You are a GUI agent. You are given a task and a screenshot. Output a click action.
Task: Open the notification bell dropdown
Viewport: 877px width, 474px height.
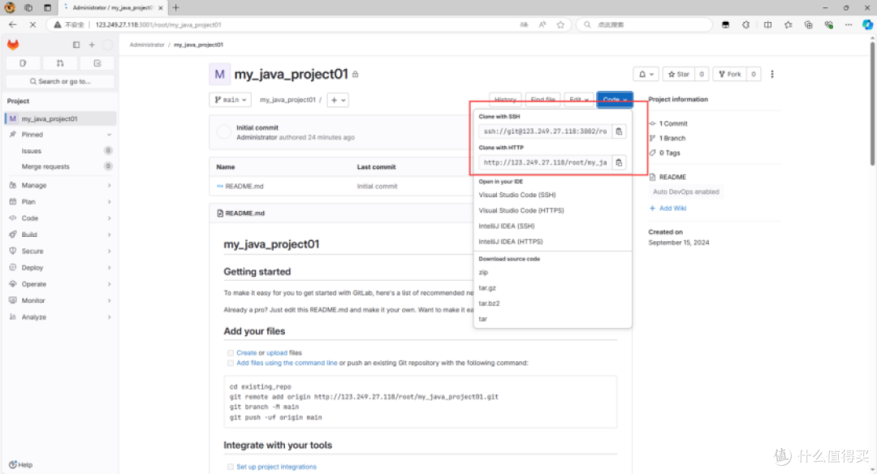tap(646, 75)
